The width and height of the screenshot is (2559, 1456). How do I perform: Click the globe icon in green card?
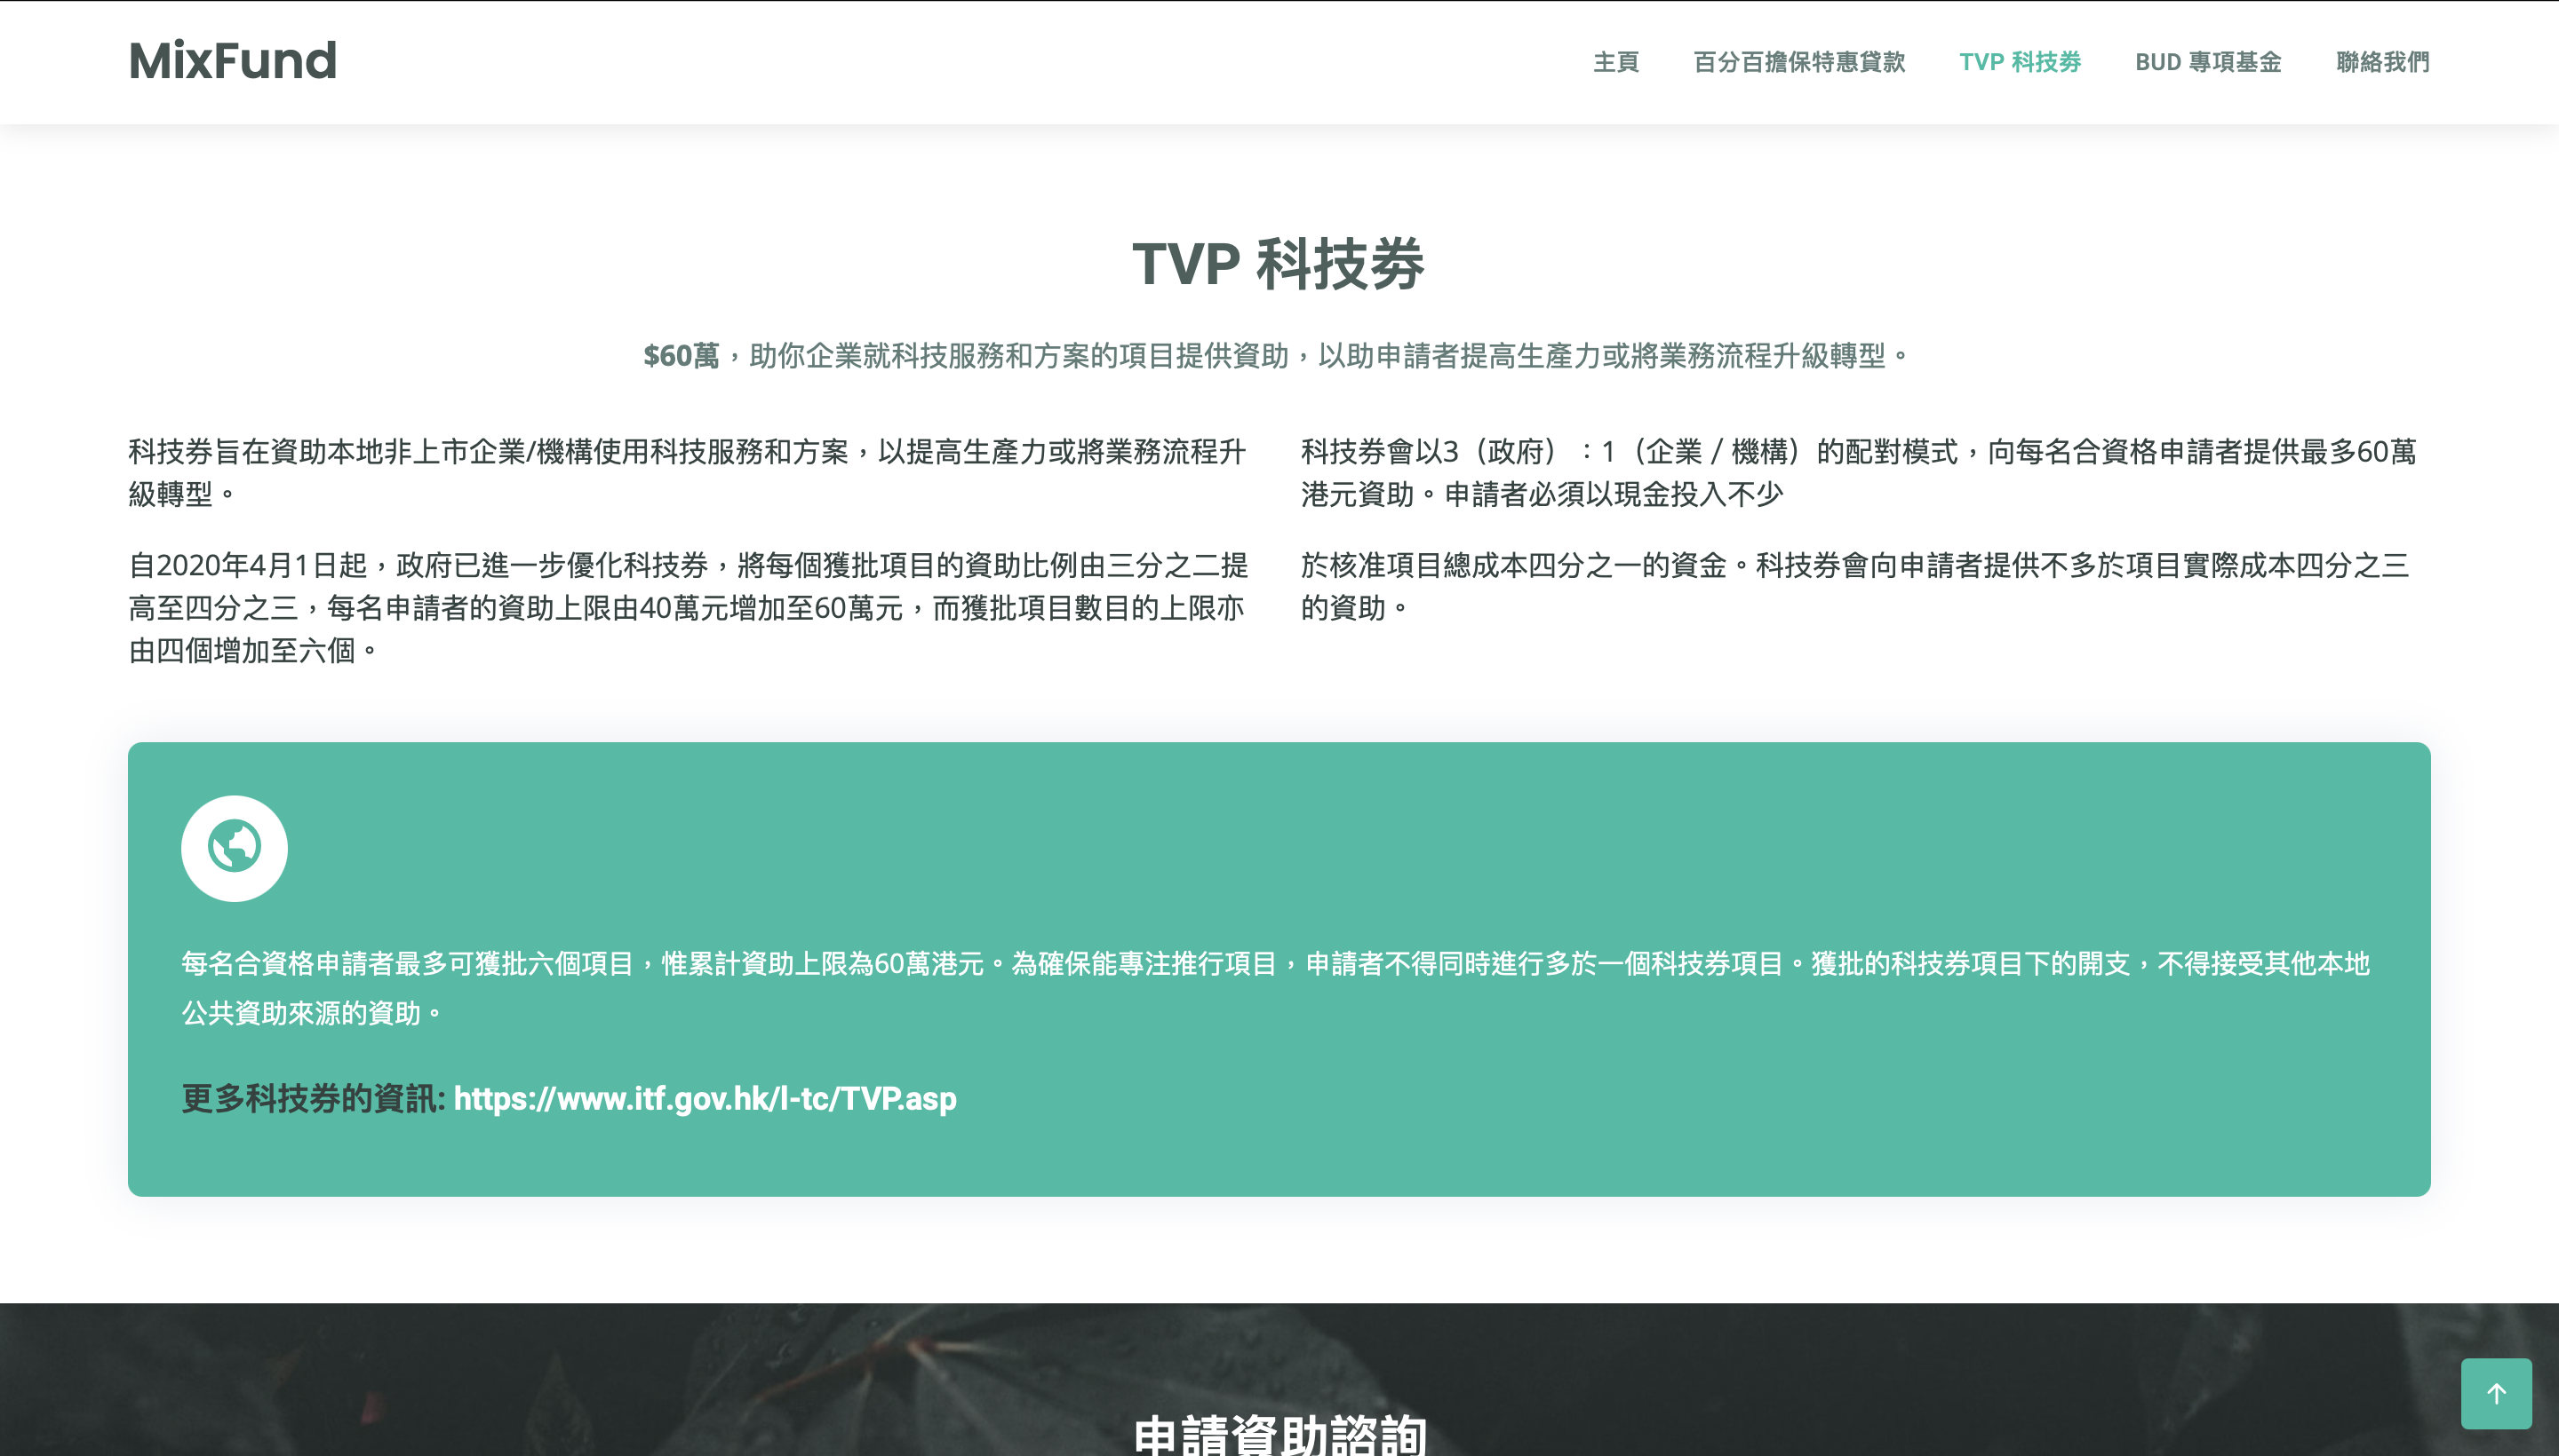pyautogui.click(x=235, y=848)
